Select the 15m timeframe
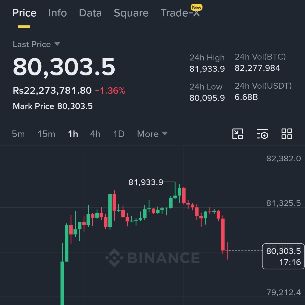This screenshot has width=305, height=305. [46, 134]
